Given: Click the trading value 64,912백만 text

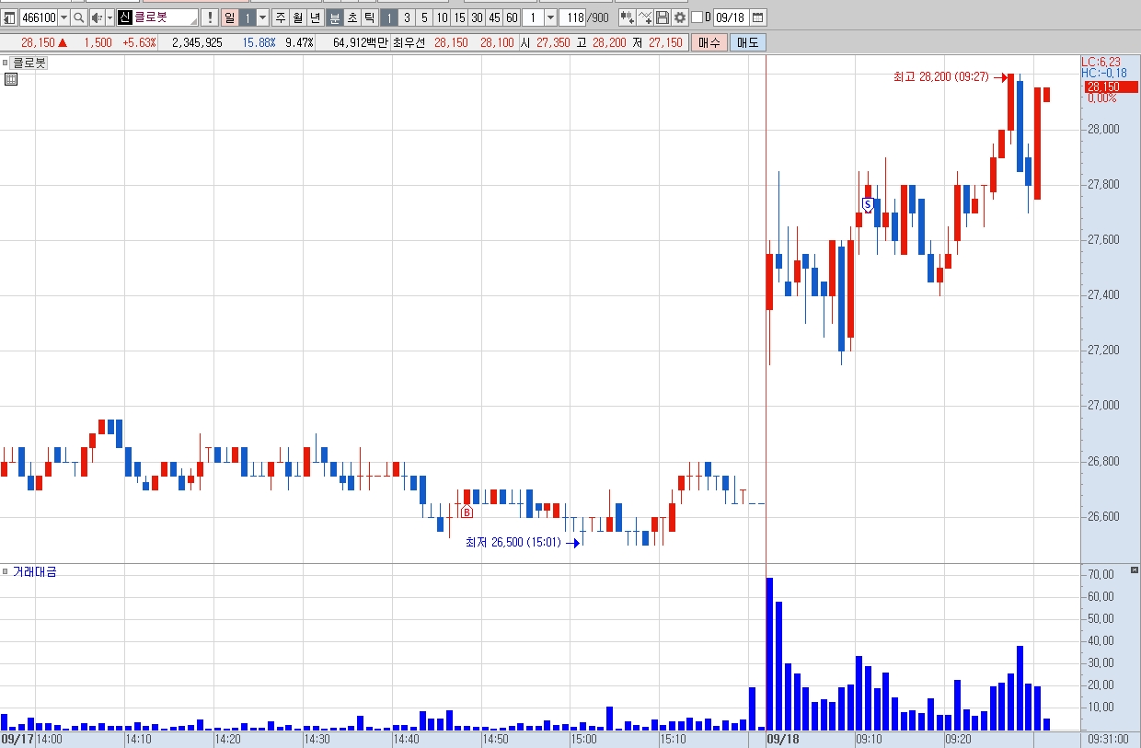Looking at the screenshot, I should (361, 42).
